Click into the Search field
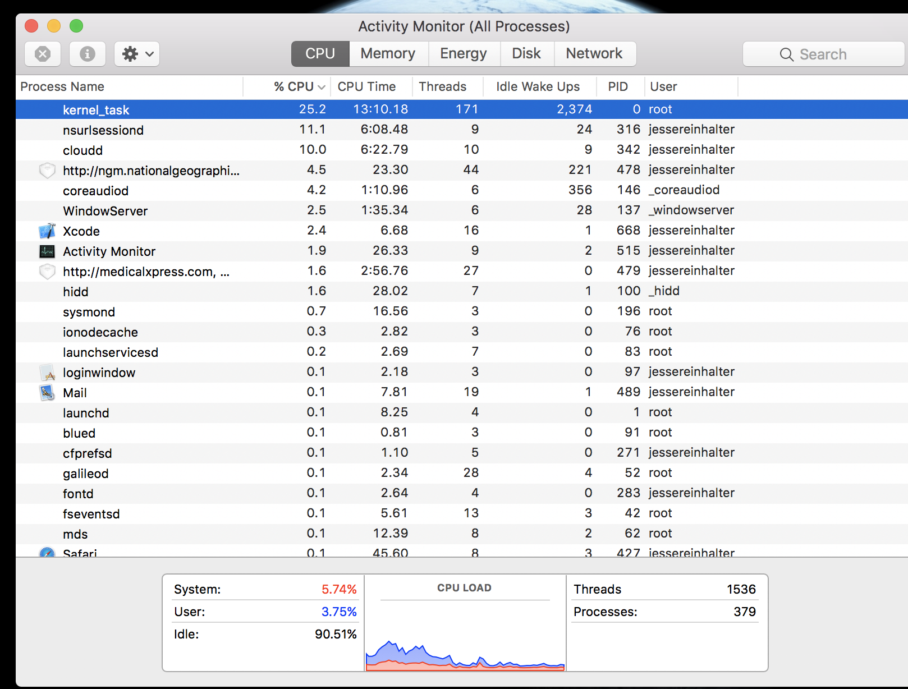Viewport: 908px width, 689px height. [x=823, y=54]
